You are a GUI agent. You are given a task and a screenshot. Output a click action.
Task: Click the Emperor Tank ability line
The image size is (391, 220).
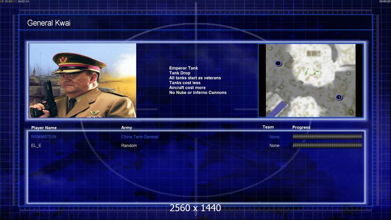tap(183, 68)
